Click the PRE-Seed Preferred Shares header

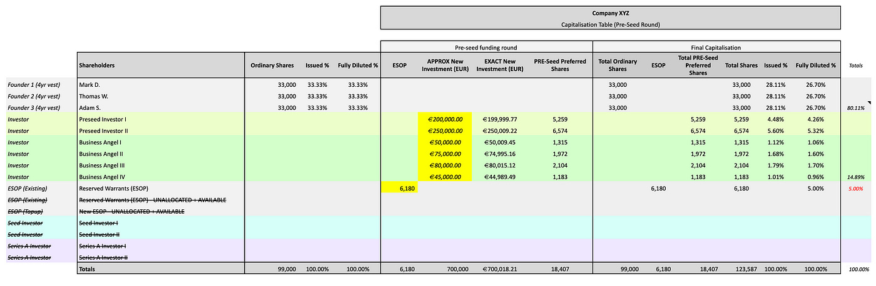tap(560, 65)
